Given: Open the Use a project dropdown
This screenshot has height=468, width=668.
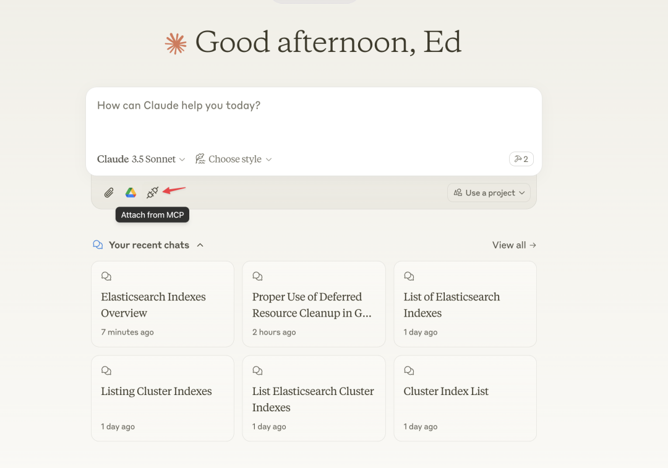Looking at the screenshot, I should pos(489,193).
